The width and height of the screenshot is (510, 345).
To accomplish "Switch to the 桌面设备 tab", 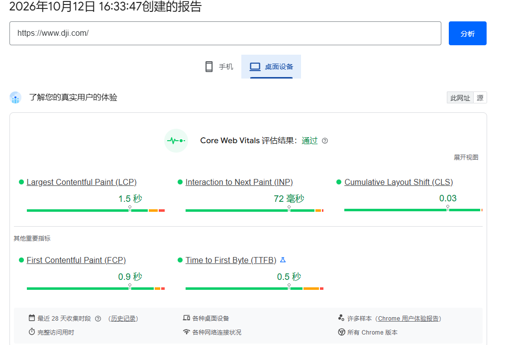I will click(271, 67).
